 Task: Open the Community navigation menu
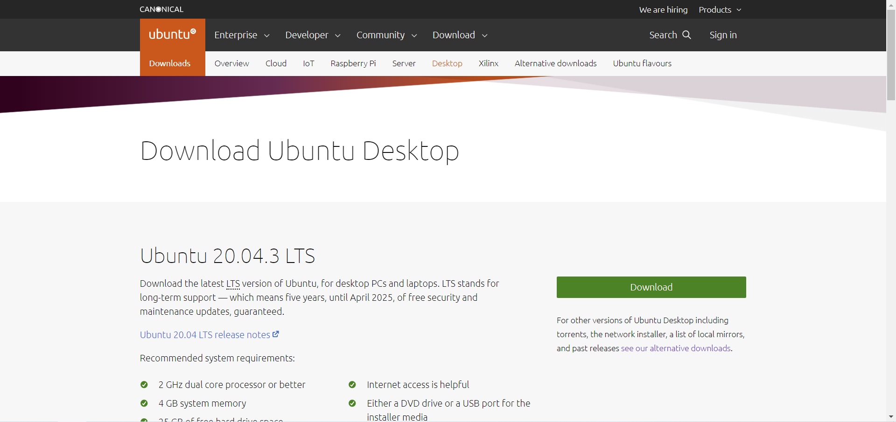click(x=380, y=35)
